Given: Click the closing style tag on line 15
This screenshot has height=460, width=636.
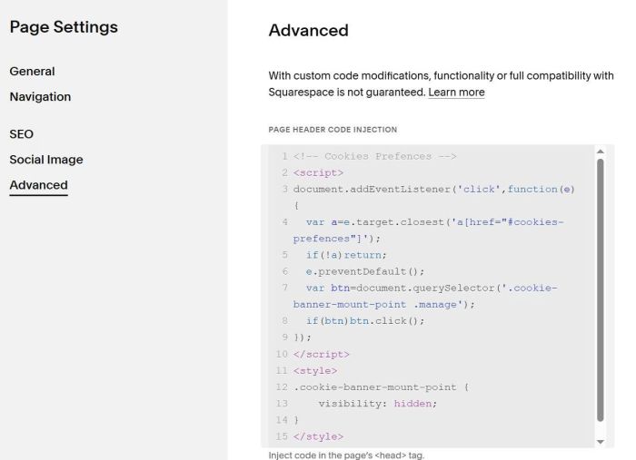Looking at the screenshot, I should (318, 436).
